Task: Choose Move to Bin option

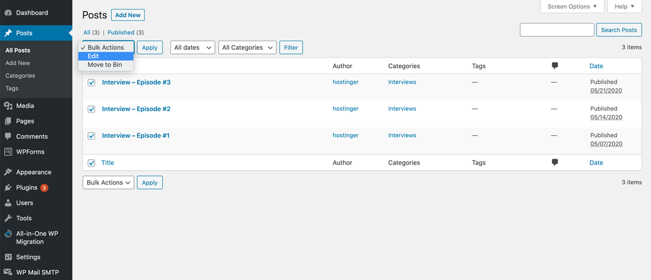Action: coord(106,65)
